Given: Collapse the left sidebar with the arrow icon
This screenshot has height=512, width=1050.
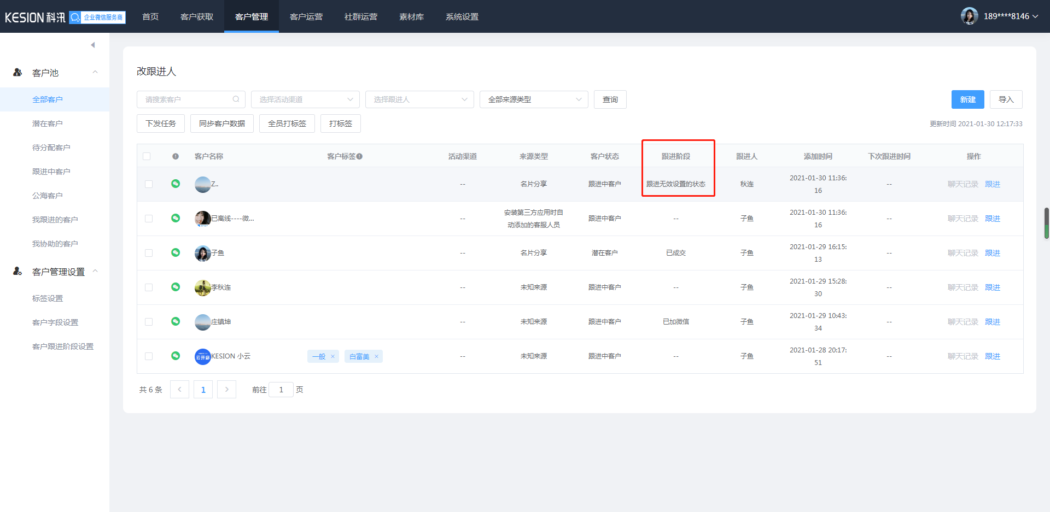Looking at the screenshot, I should tap(93, 45).
